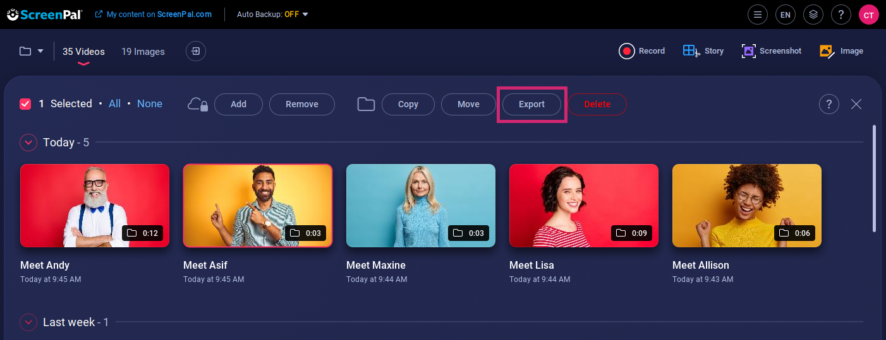Click folder icon on Meet Allison thumbnail

[784, 233]
